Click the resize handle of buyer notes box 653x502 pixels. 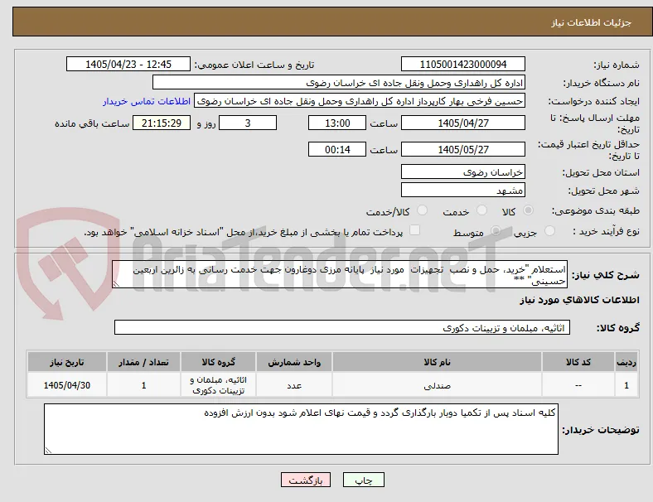tap(48, 450)
